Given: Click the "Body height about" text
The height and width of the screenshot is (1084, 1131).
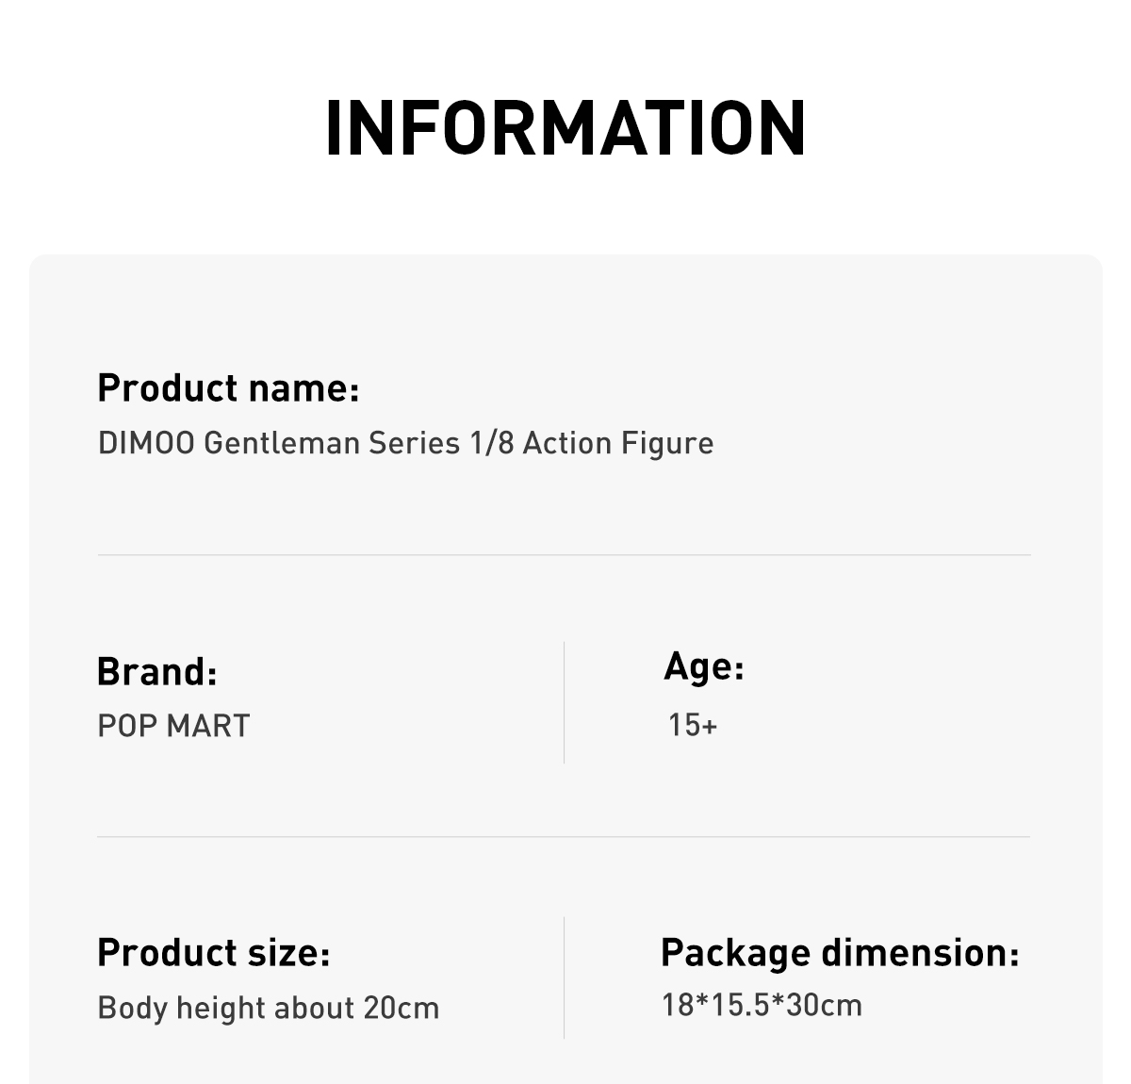Looking at the screenshot, I should pyautogui.click(x=227, y=1008).
